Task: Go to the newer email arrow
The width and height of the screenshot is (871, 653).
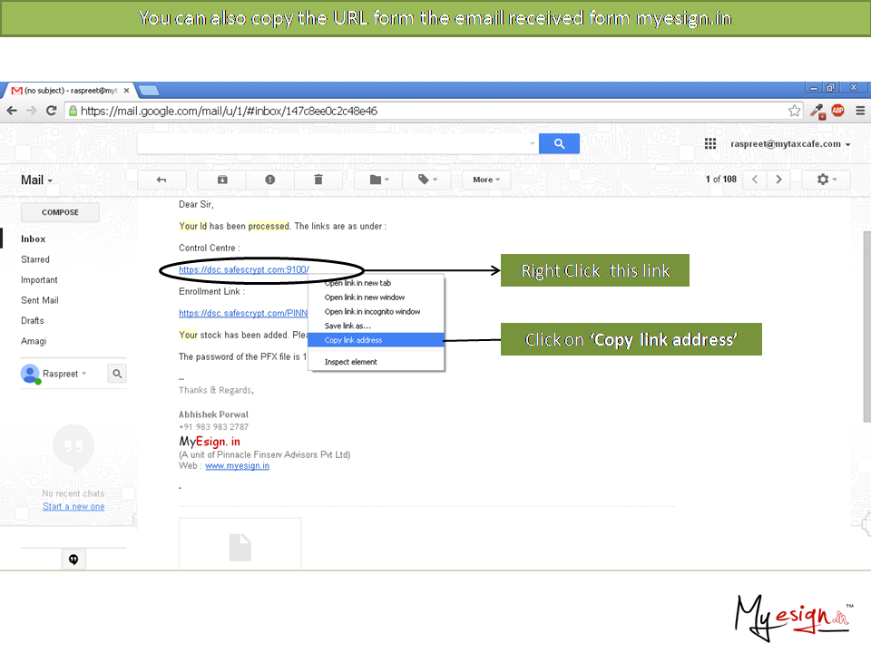Action: (x=755, y=180)
